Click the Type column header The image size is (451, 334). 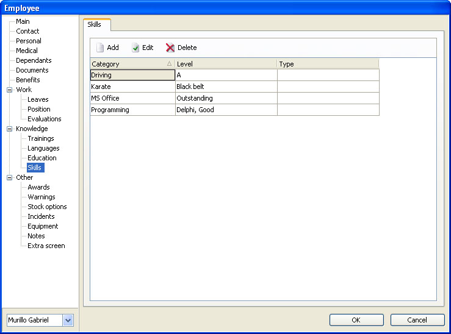(328, 64)
